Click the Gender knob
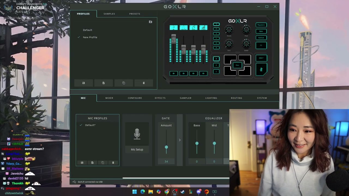349x196 pixels. [x=246, y=44]
